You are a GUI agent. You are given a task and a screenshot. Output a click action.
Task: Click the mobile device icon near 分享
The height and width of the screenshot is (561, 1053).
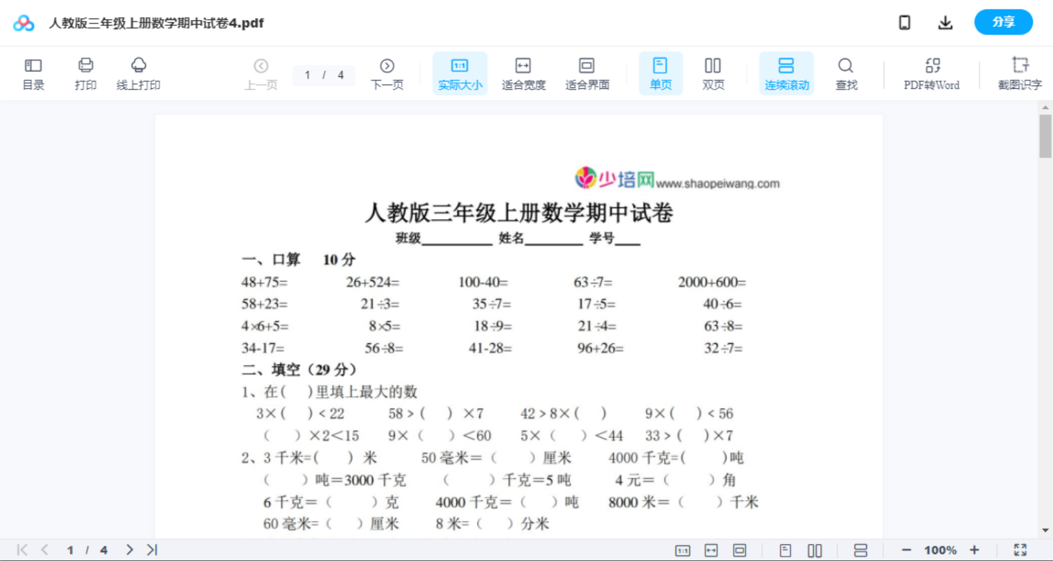click(904, 22)
